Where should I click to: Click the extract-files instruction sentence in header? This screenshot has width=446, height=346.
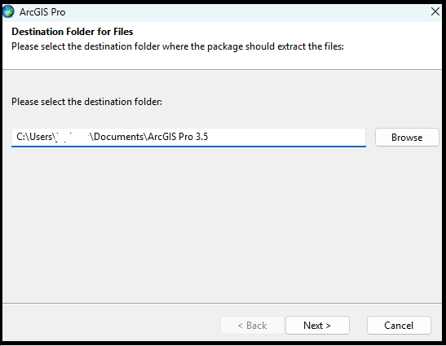tap(178, 46)
